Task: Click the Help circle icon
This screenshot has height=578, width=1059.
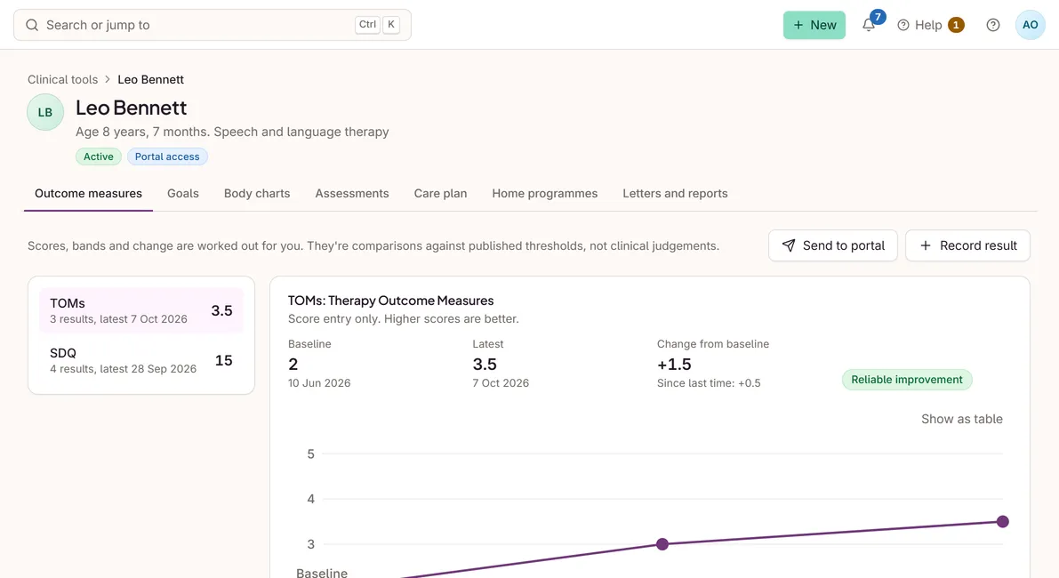Action: (903, 25)
